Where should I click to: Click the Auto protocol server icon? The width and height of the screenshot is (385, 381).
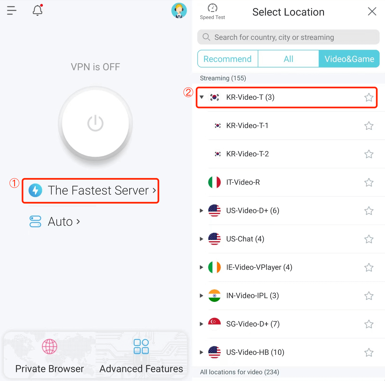click(x=35, y=222)
